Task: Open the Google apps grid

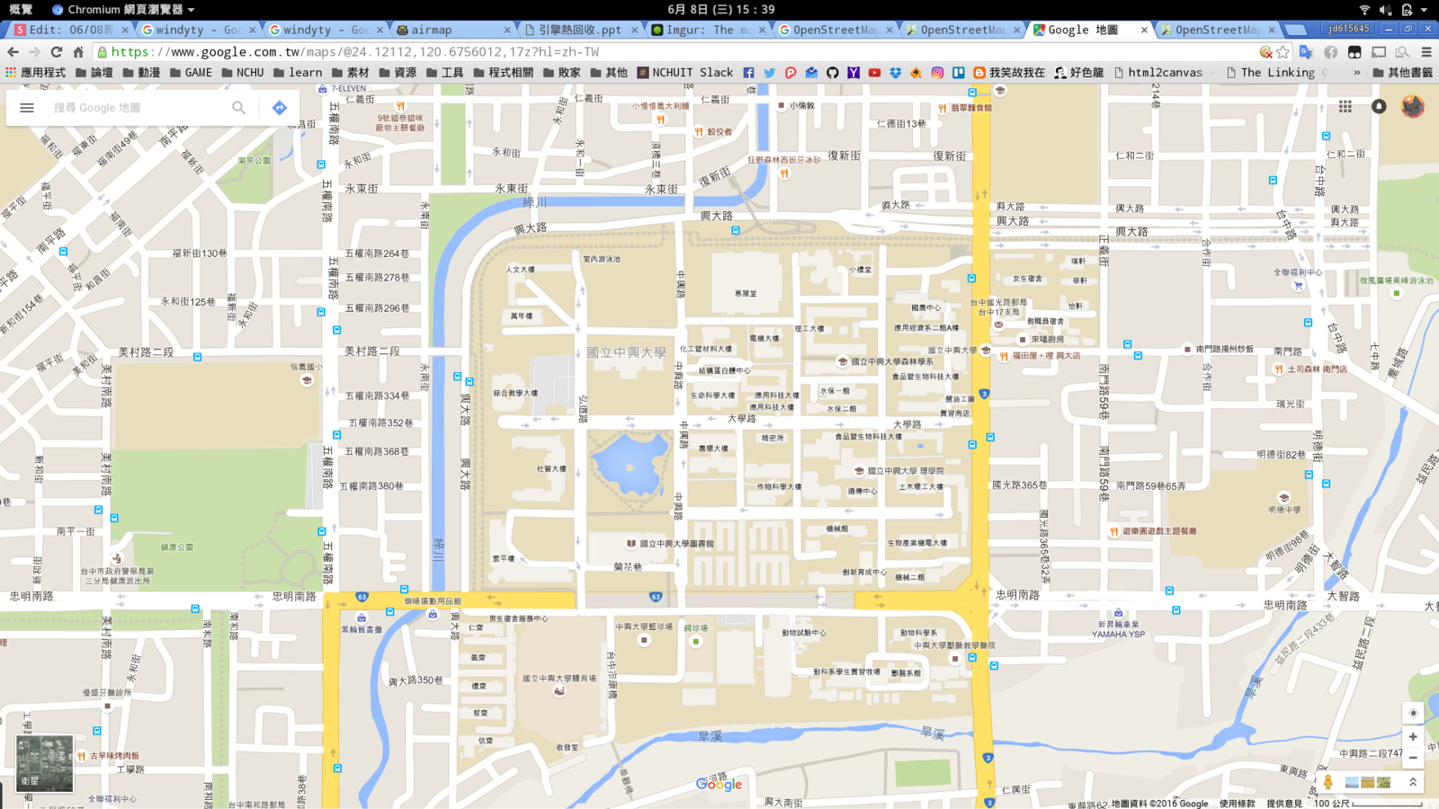Action: pos(1345,107)
